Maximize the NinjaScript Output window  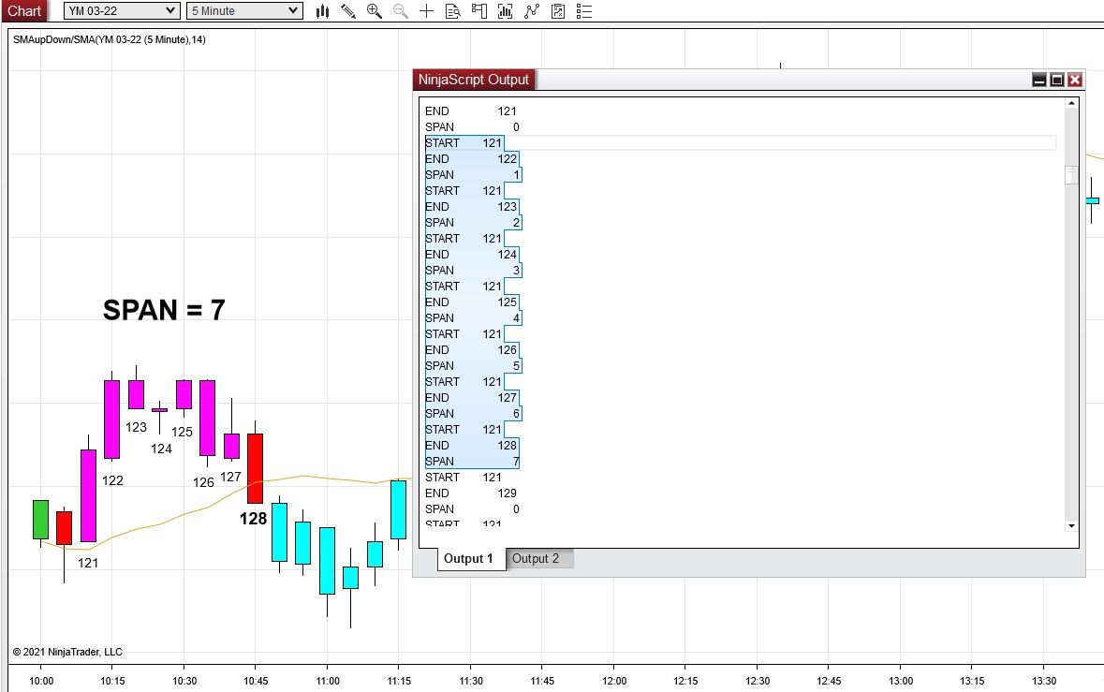pos(1057,80)
